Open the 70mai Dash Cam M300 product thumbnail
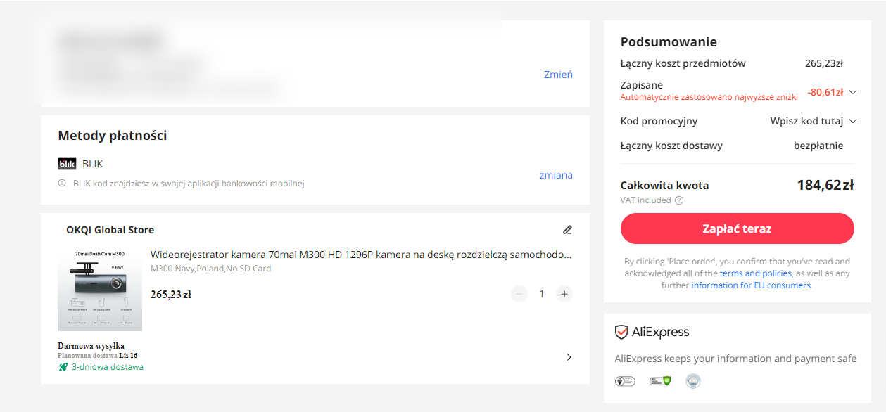886x412 pixels. (100, 289)
